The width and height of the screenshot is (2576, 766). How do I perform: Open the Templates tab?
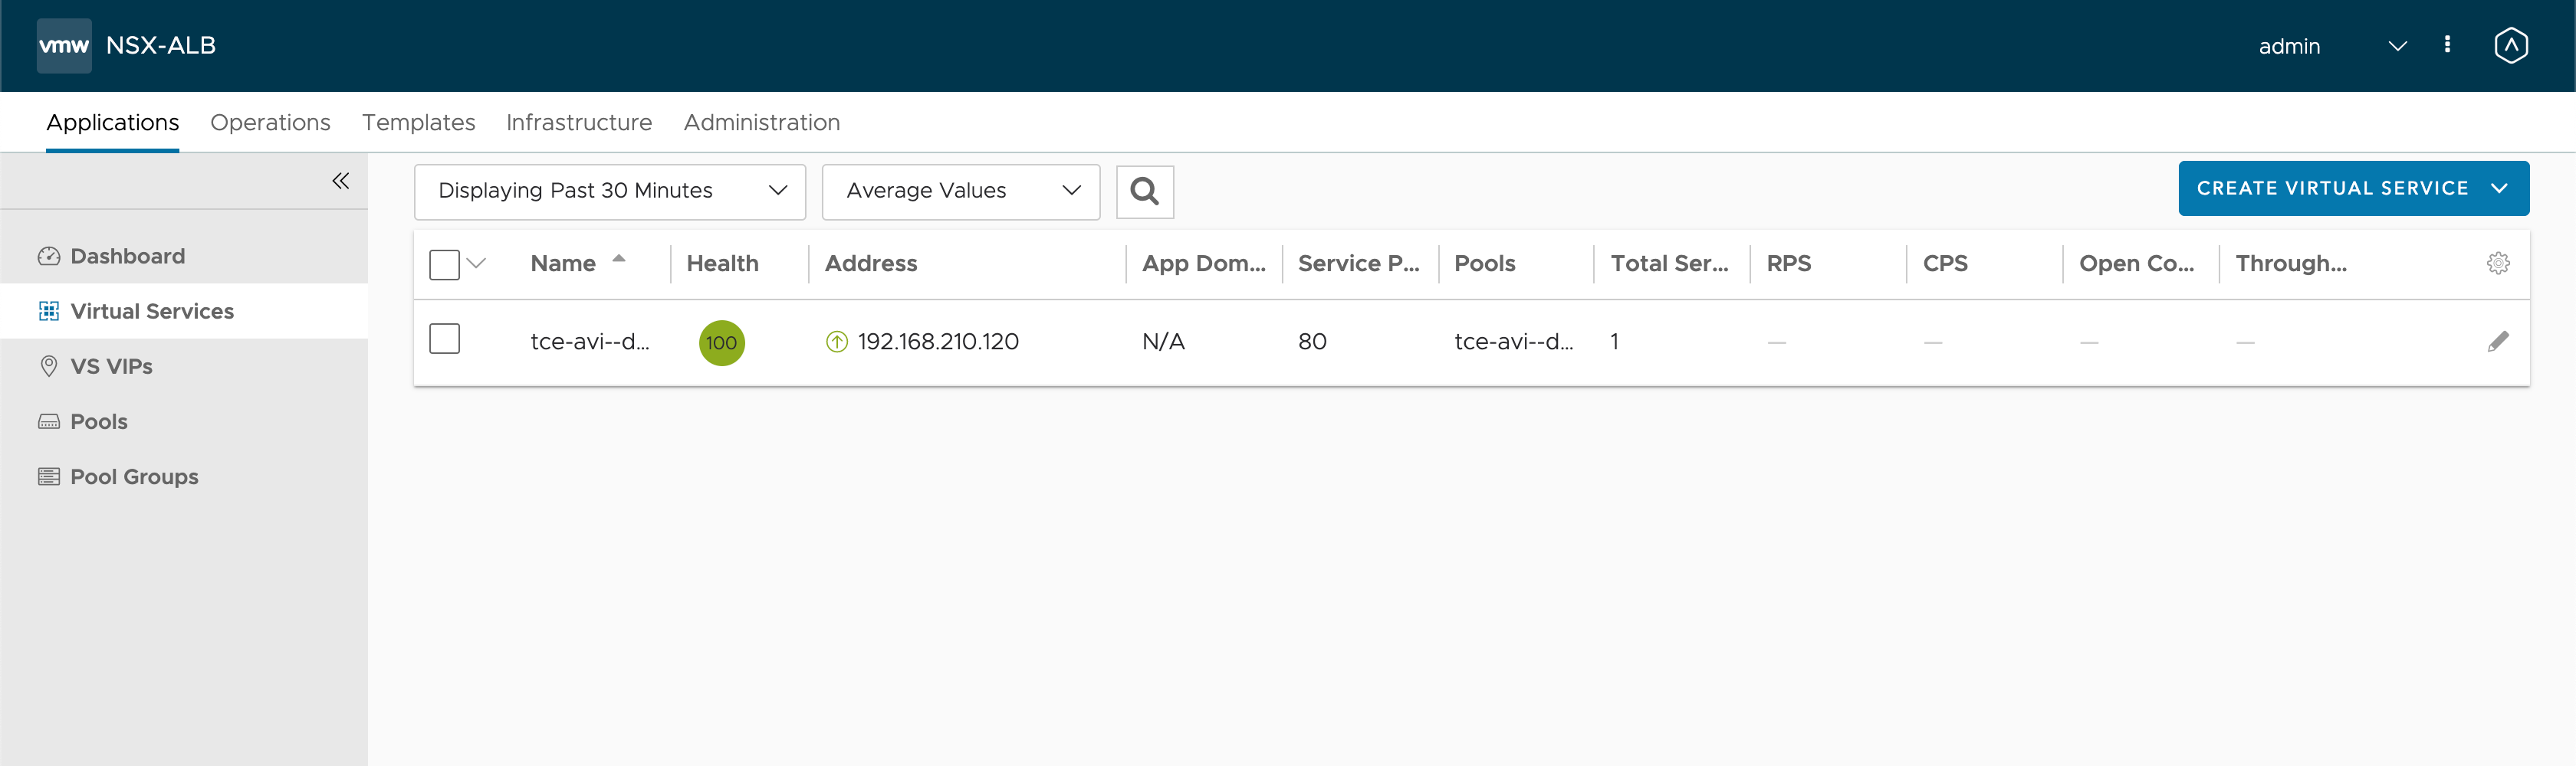(419, 123)
